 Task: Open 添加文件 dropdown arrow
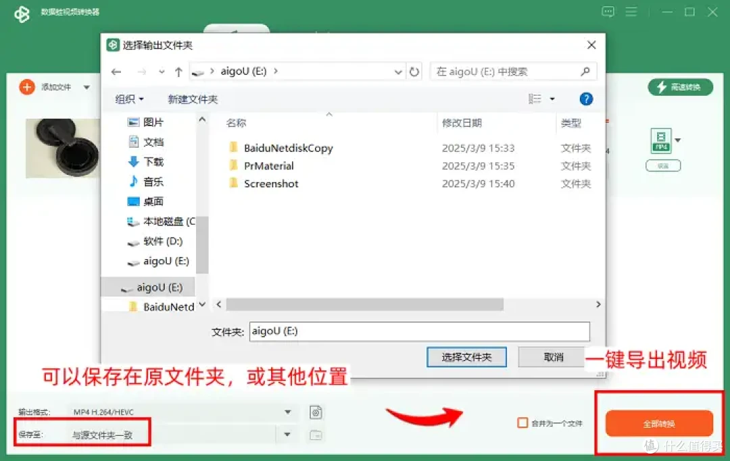[x=87, y=87]
